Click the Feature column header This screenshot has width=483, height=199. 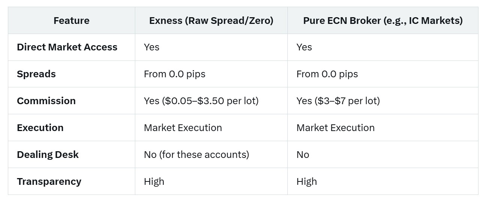71,21
